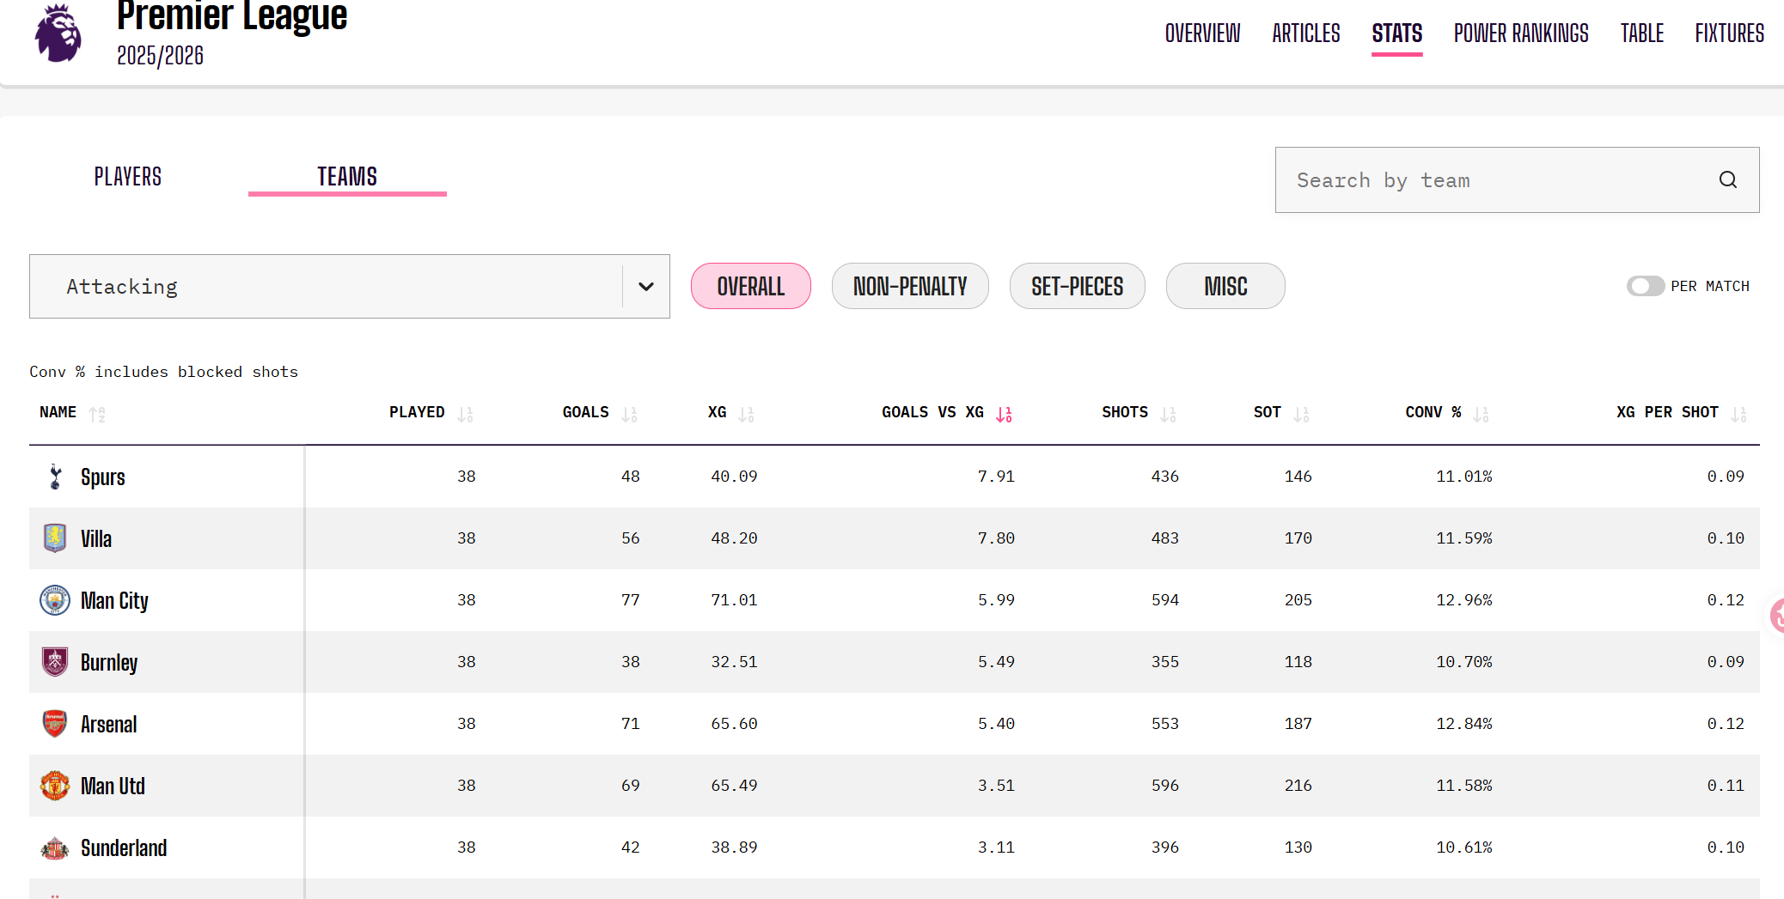Click the Arsenal club crest
This screenshot has height=899, width=1784.
[x=55, y=724]
